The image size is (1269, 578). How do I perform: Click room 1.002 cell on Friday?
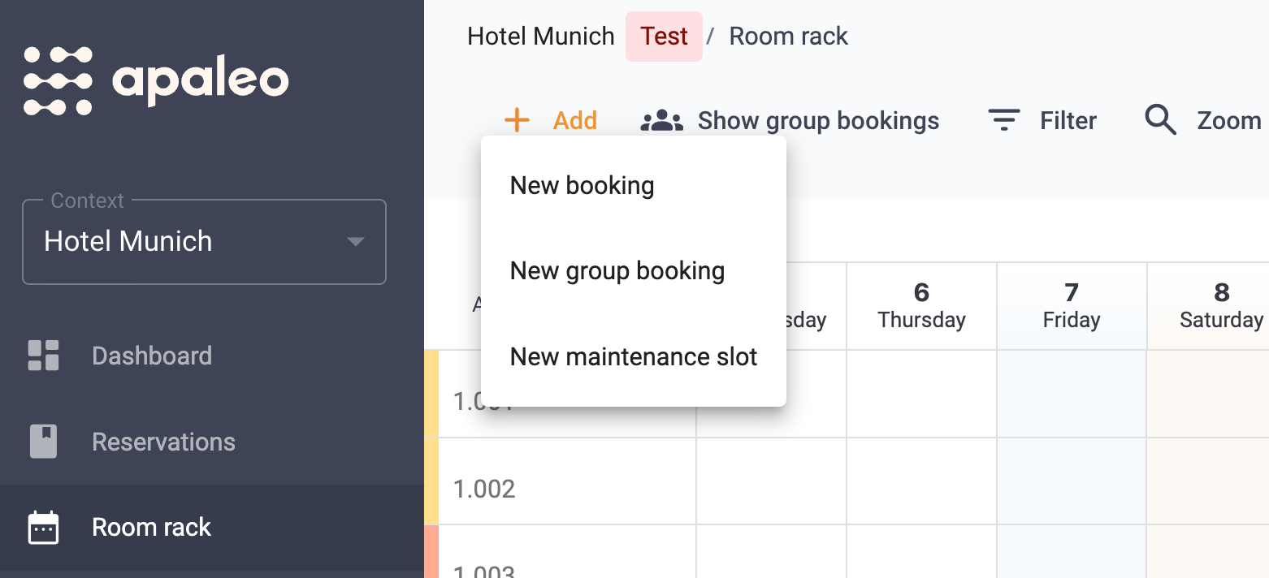click(x=1072, y=481)
